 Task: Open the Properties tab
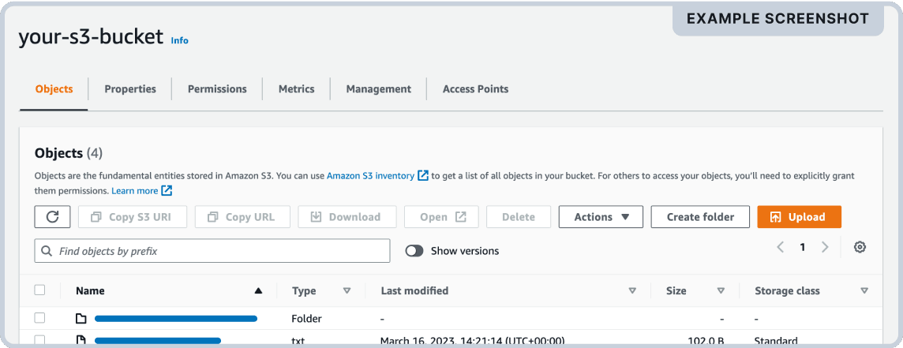pos(130,89)
